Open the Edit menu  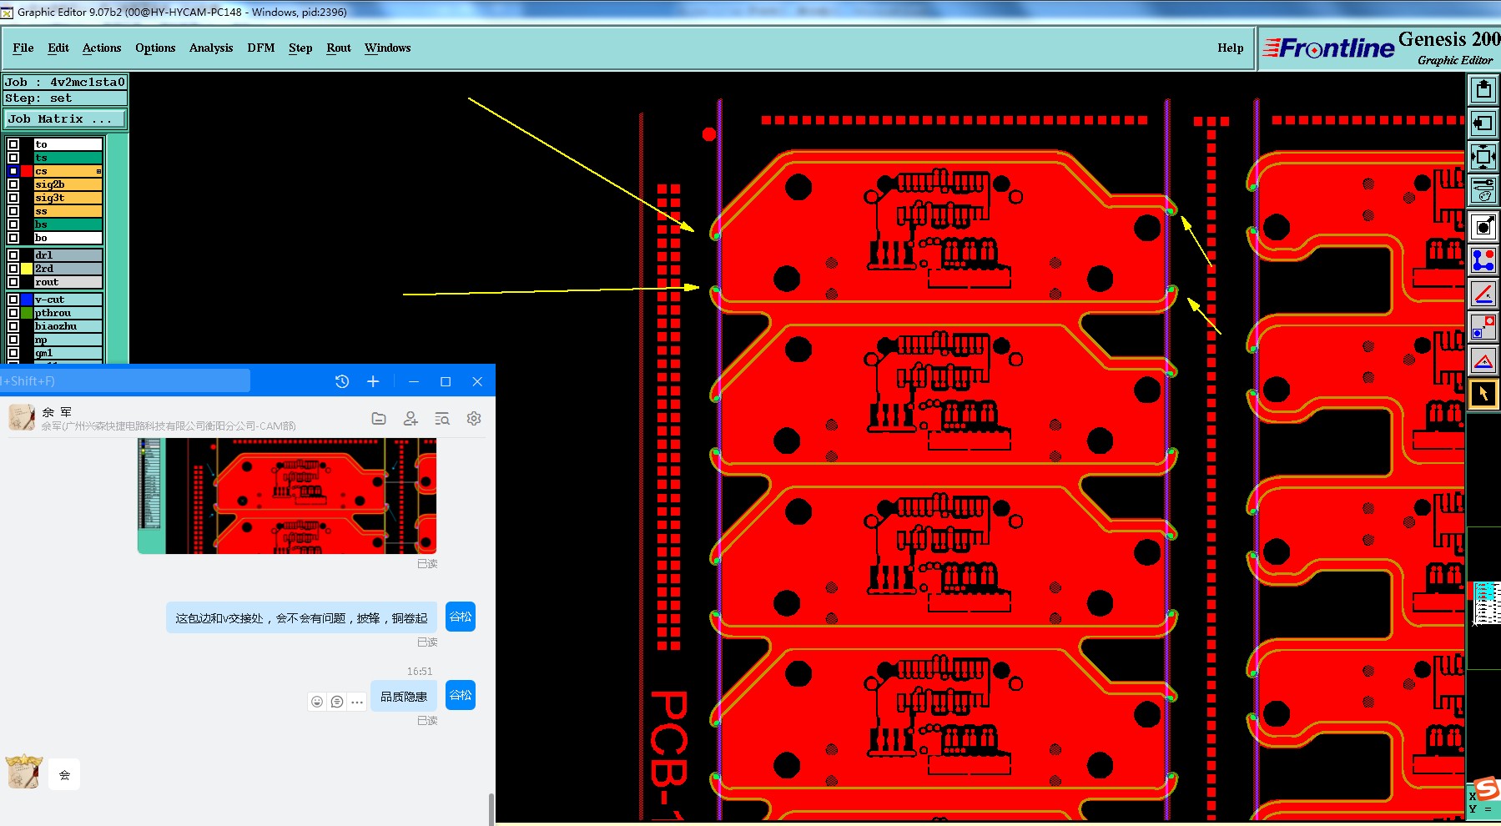click(58, 48)
